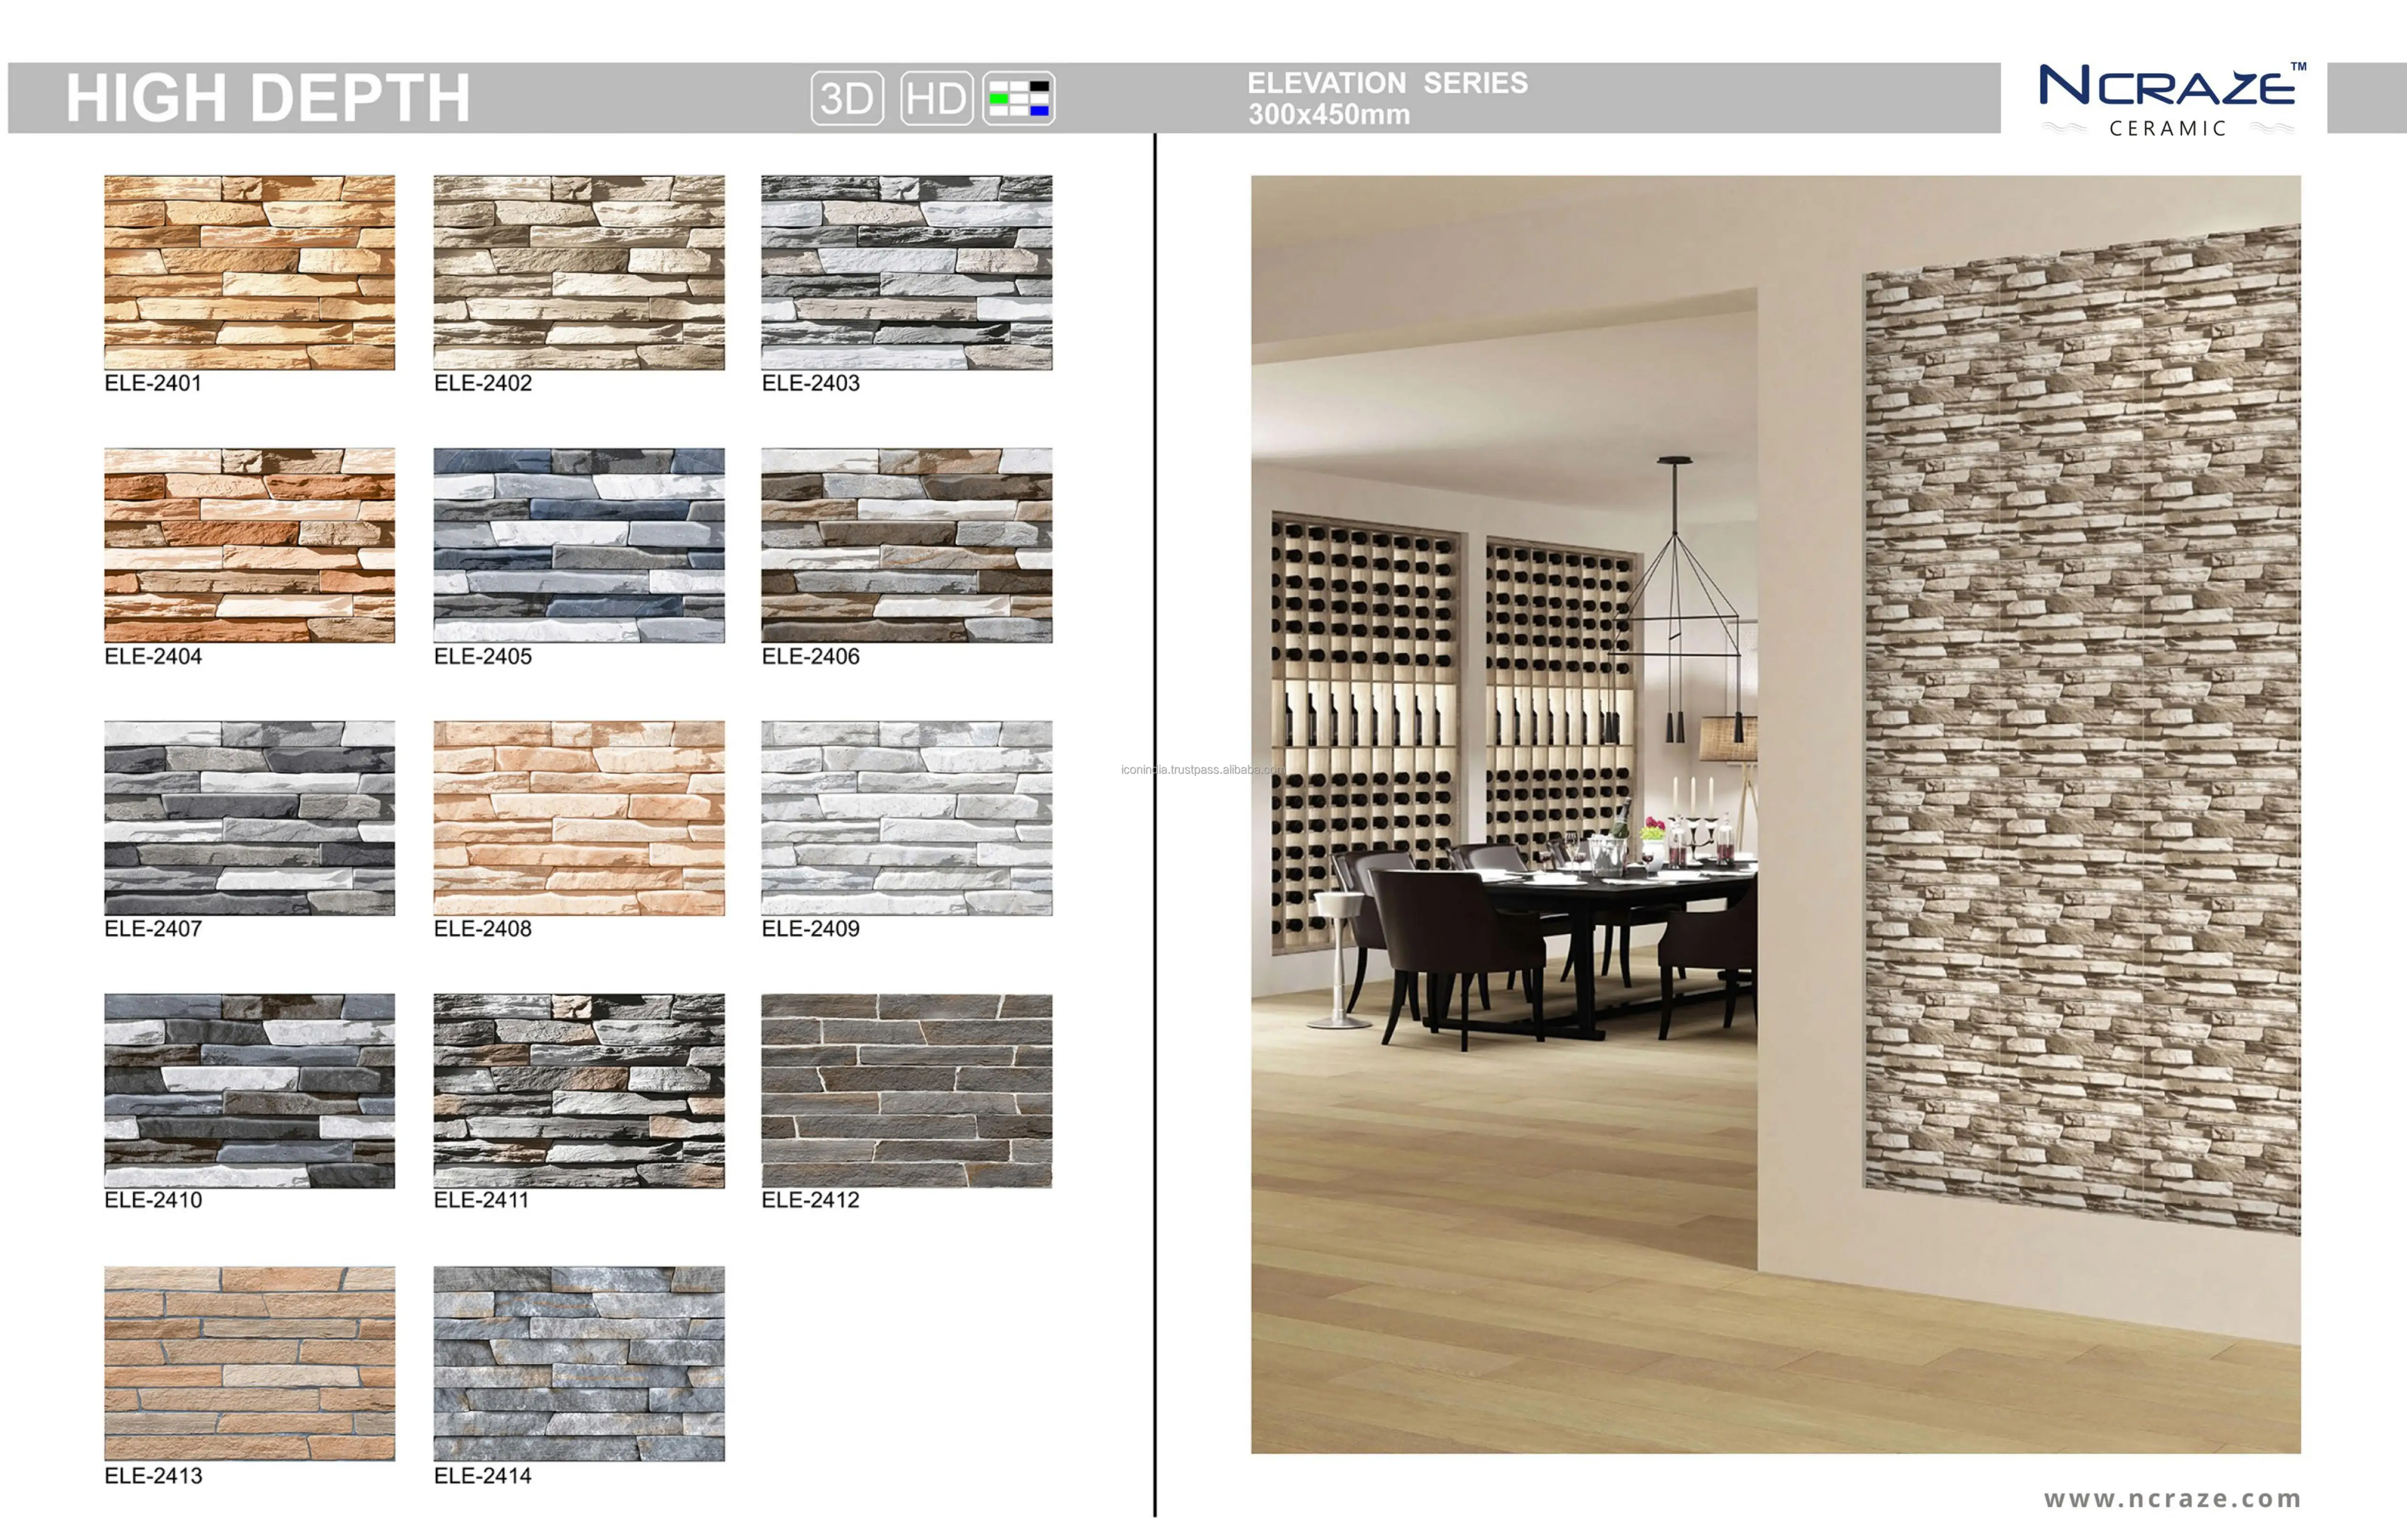Select the ELE-2401 tile thumbnail
The height and width of the screenshot is (1540, 2407).
pos(249,272)
